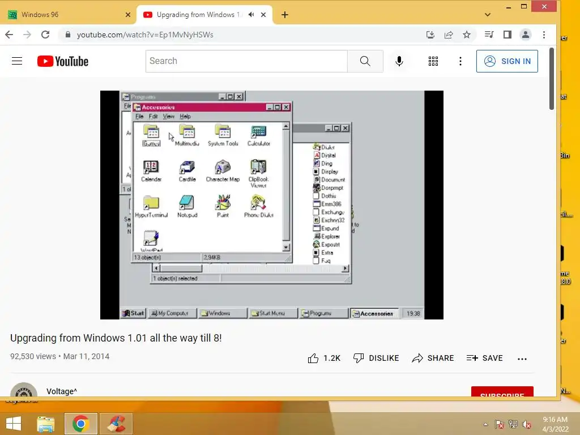Viewport: 580px width, 435px height.
Task: Open the Voltage^ channel link
Action: 62,391
